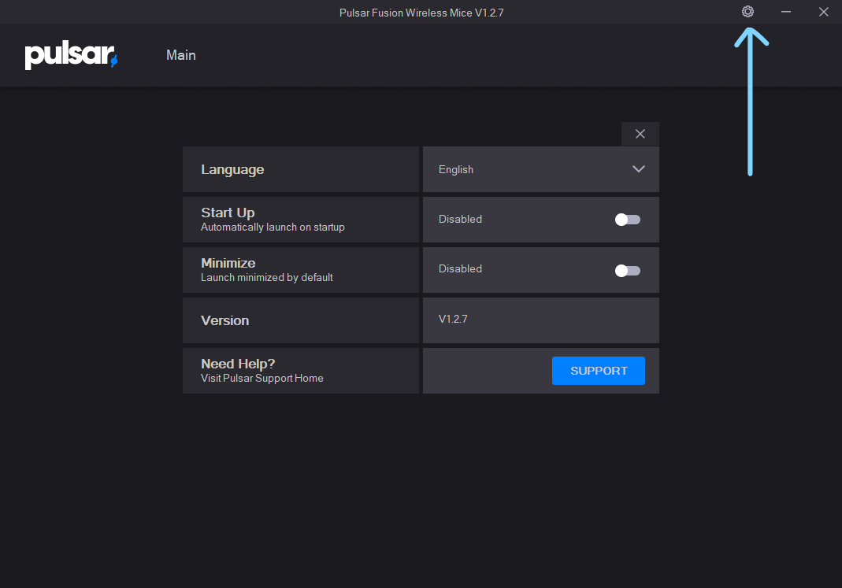Click the Disabled status beside Minimize
The height and width of the screenshot is (588, 842).
click(x=460, y=268)
